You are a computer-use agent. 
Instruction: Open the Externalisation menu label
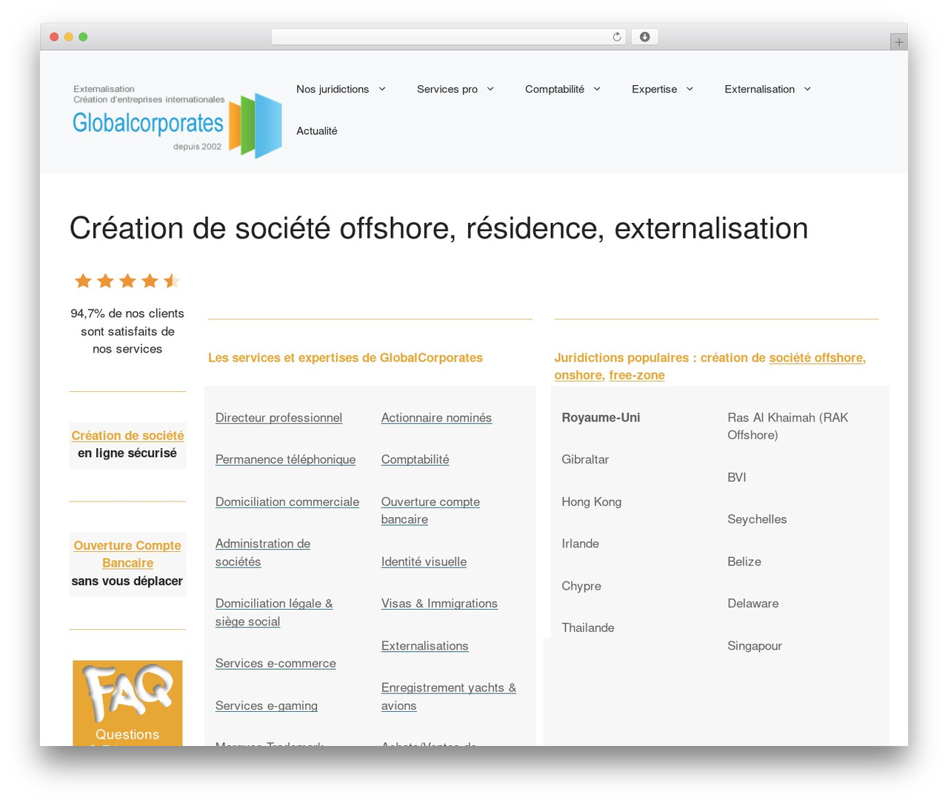760,89
